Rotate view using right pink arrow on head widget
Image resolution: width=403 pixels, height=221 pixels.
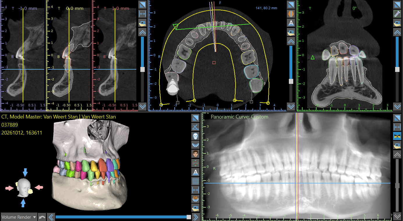pos(39,187)
